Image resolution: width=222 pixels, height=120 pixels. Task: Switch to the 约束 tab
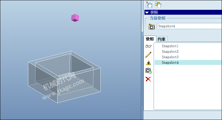click(x=162, y=39)
